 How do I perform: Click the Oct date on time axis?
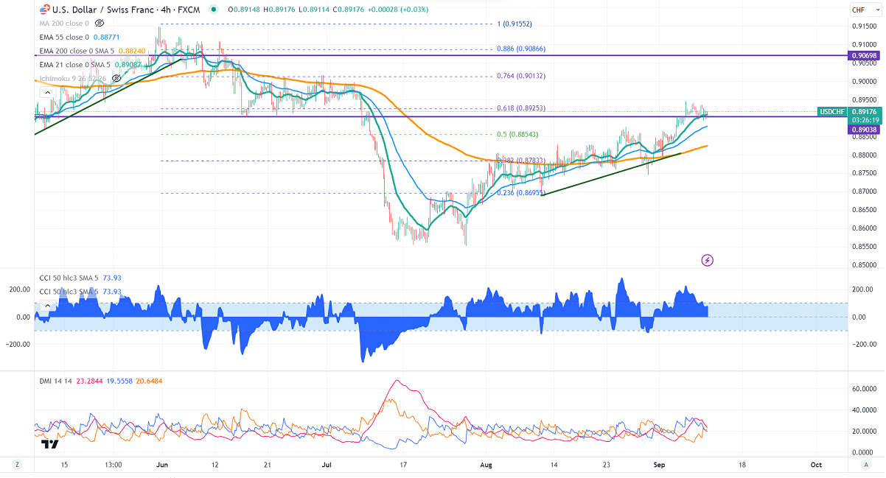pyautogui.click(x=815, y=465)
